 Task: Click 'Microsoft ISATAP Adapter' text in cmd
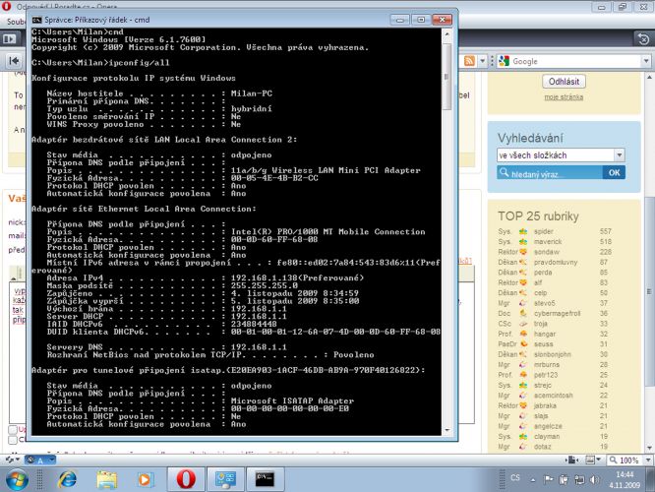292,400
